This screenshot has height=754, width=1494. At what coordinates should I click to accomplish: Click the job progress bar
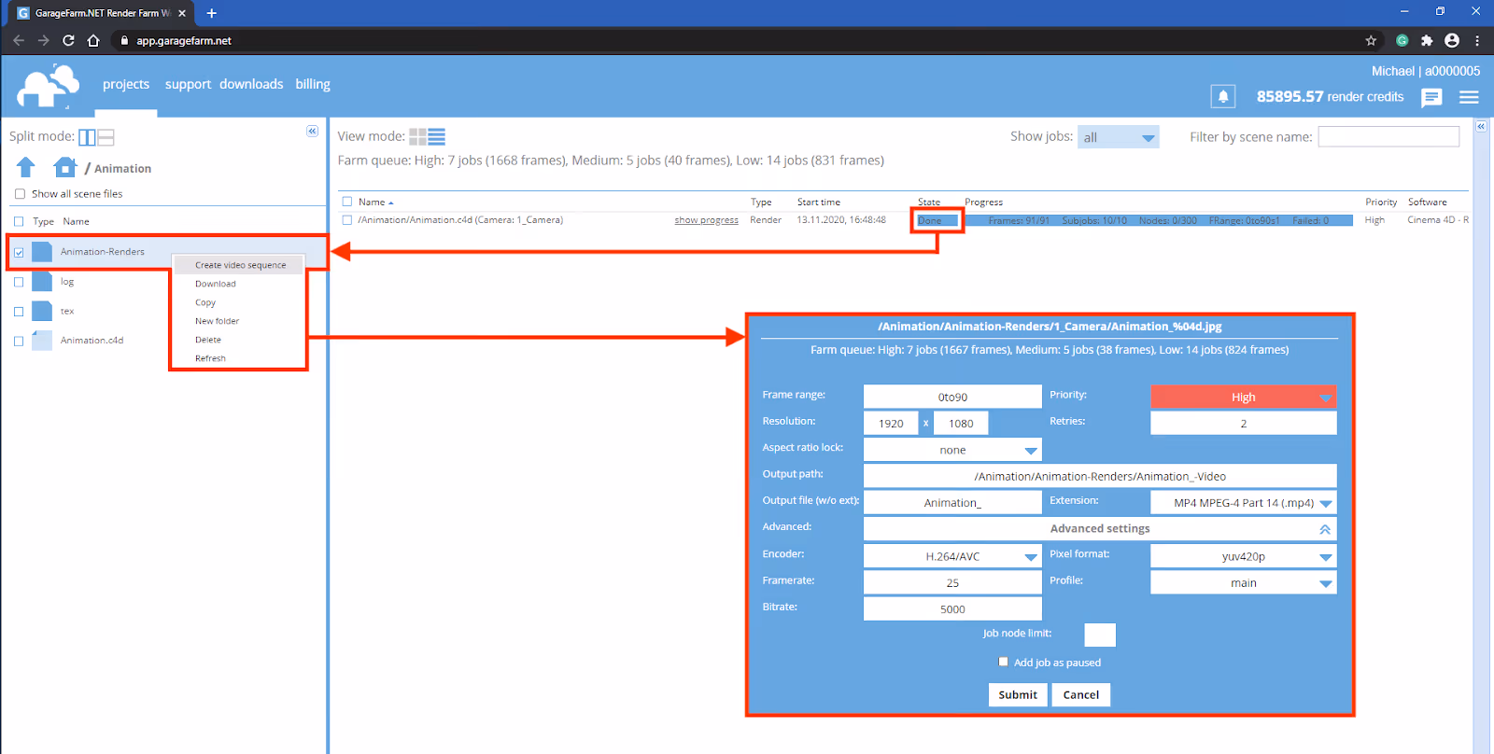pos(1158,220)
